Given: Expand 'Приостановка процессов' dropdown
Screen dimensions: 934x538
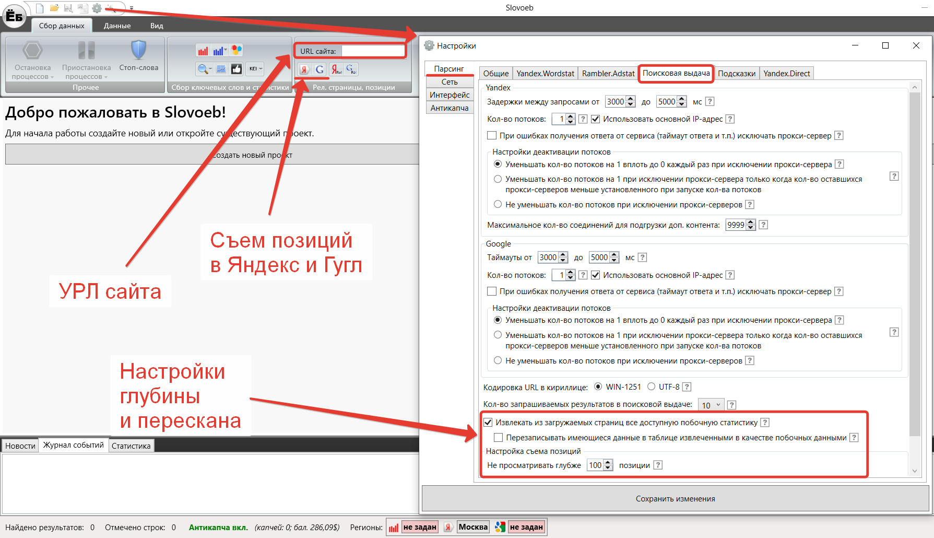Looking at the screenshot, I should click(106, 77).
